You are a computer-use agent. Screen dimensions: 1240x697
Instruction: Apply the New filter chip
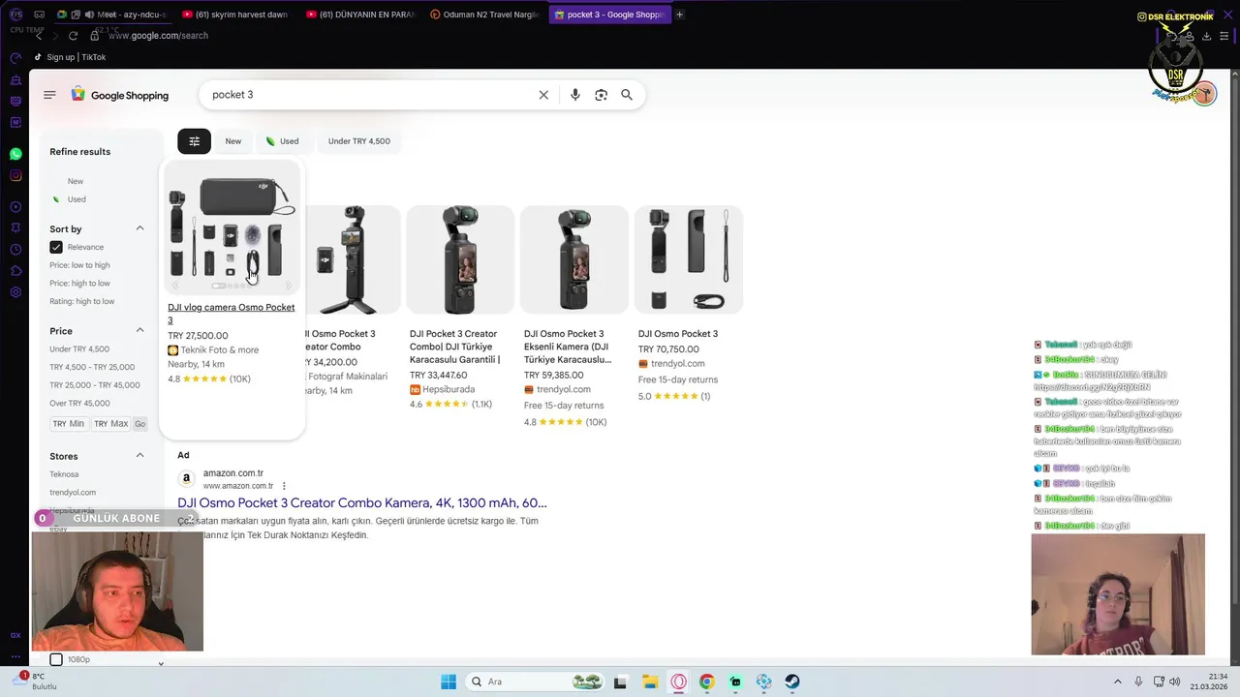tap(233, 141)
